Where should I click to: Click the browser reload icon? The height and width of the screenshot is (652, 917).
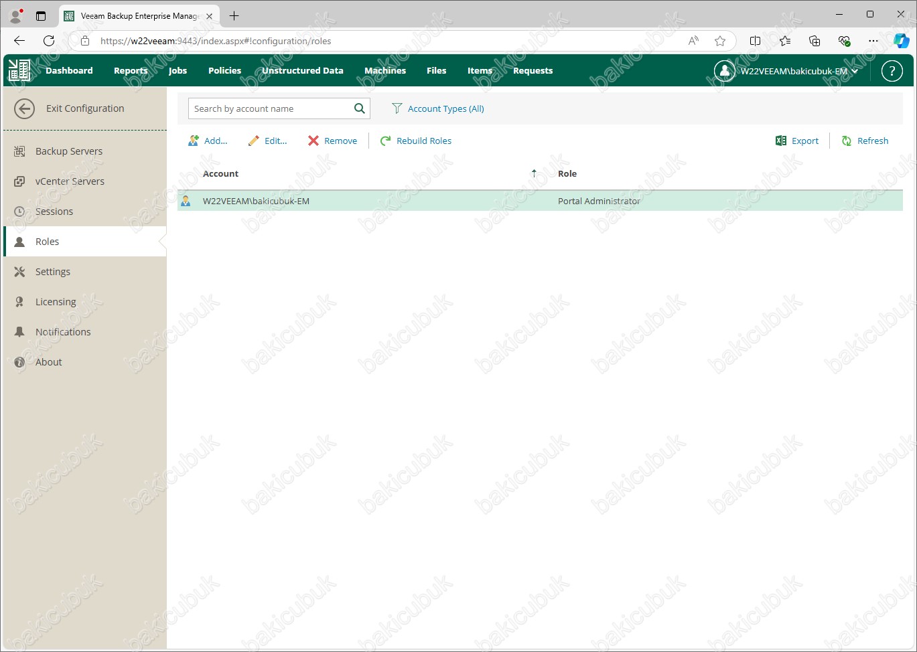coord(49,41)
